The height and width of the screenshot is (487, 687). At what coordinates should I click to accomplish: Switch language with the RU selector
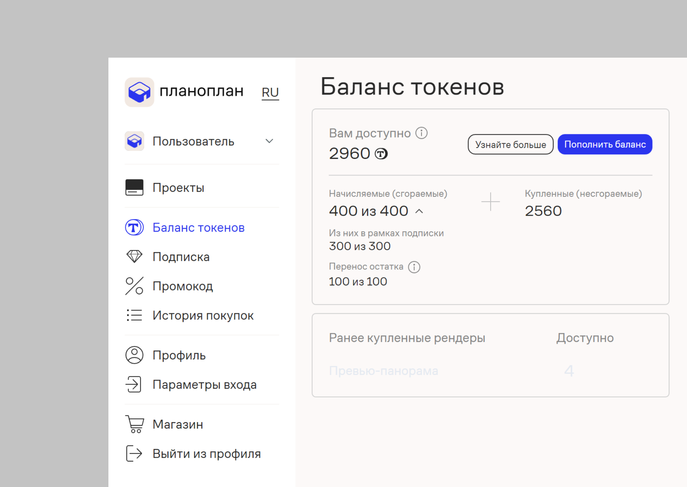pos(270,92)
